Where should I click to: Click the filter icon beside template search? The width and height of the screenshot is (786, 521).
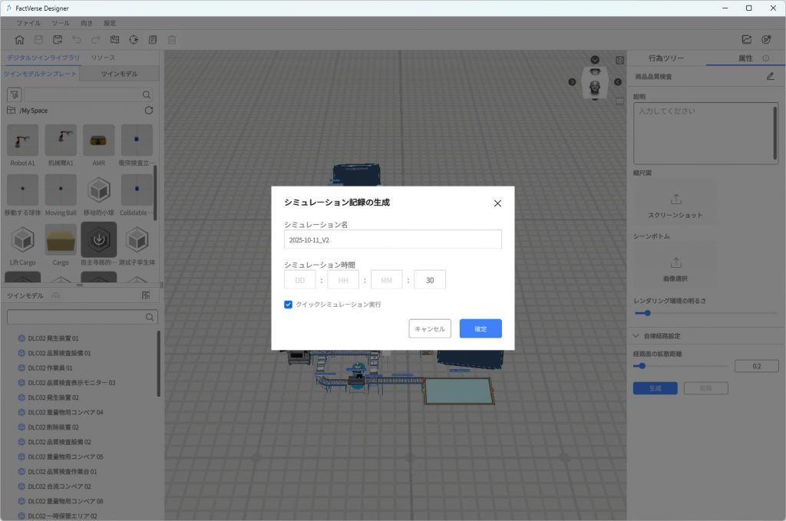tap(14, 94)
